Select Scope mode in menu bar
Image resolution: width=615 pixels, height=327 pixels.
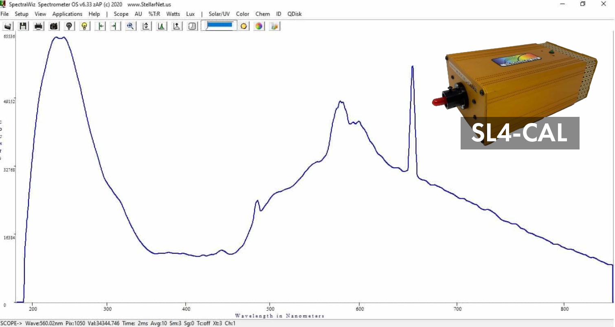pos(121,14)
